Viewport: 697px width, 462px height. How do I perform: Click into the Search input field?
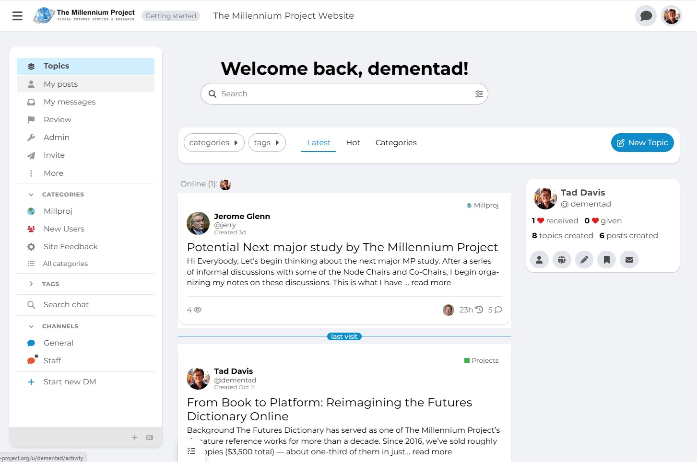[343, 94]
